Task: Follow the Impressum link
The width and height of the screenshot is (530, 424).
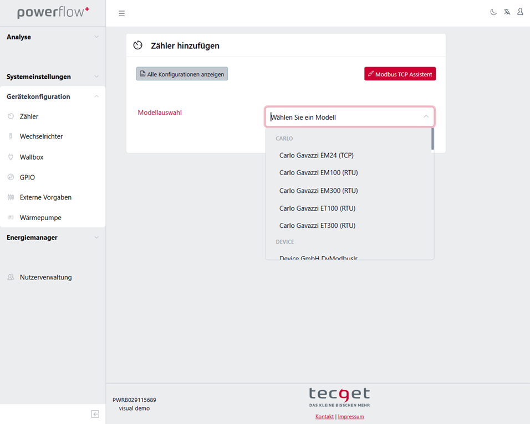Action: 351,417
